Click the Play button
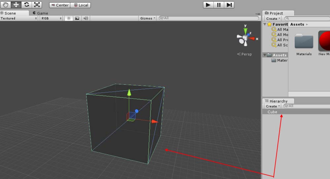330x179 pixels. pyautogui.click(x=208, y=5)
